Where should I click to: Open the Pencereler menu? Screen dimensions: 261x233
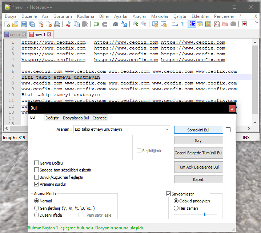[224, 16]
